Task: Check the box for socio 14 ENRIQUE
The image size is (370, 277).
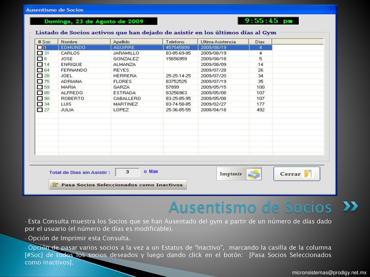Action: 40,64
